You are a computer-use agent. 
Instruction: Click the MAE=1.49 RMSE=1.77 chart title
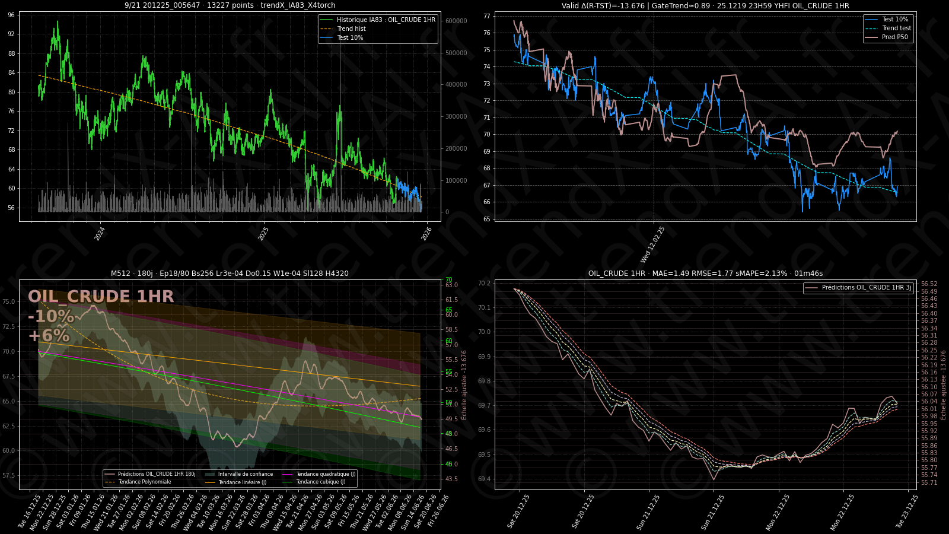[705, 274]
